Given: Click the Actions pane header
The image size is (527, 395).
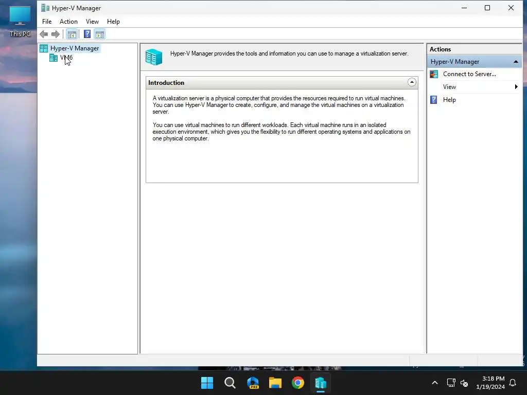Looking at the screenshot, I should tap(441, 49).
